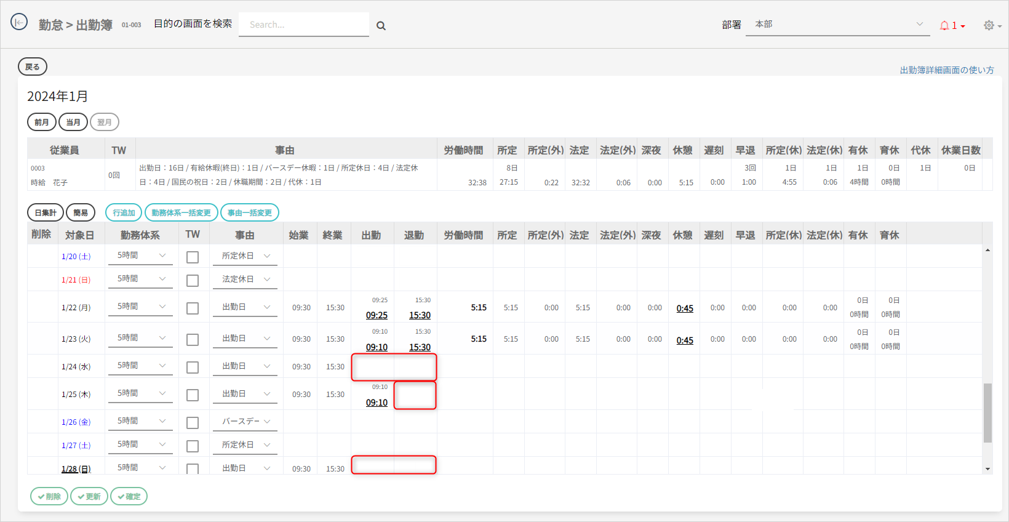Click the 更新 update button
Viewport: 1009px width, 522px height.
tap(89, 496)
